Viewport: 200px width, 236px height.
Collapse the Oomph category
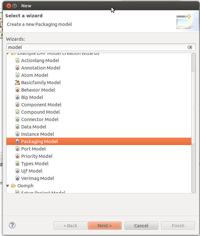(x=8, y=186)
